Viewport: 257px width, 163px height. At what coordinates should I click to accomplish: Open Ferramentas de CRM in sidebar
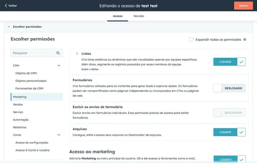(x=29, y=89)
